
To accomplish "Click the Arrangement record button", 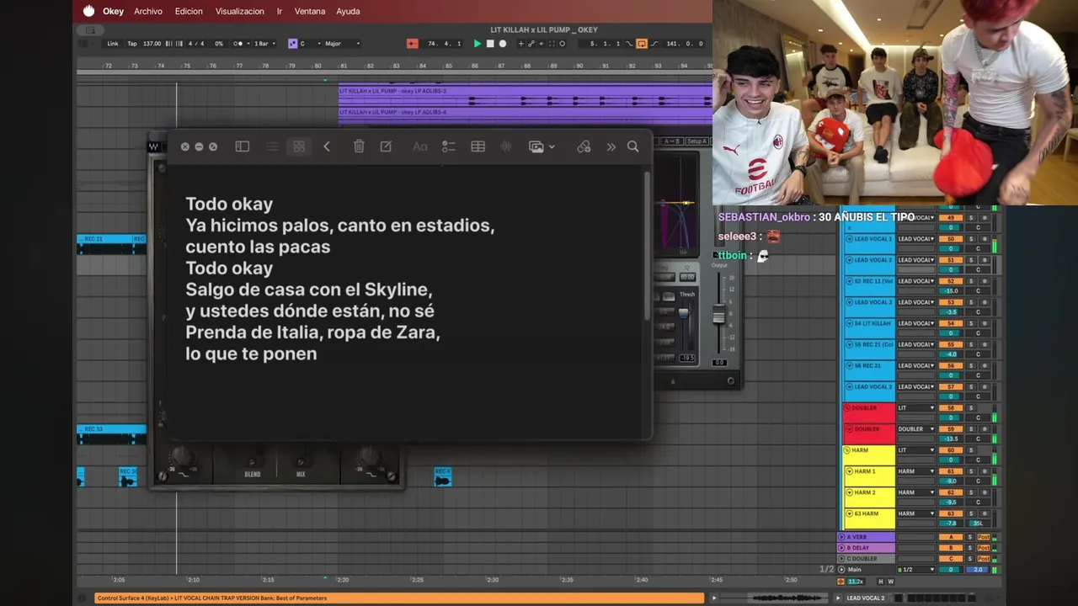I will [503, 44].
